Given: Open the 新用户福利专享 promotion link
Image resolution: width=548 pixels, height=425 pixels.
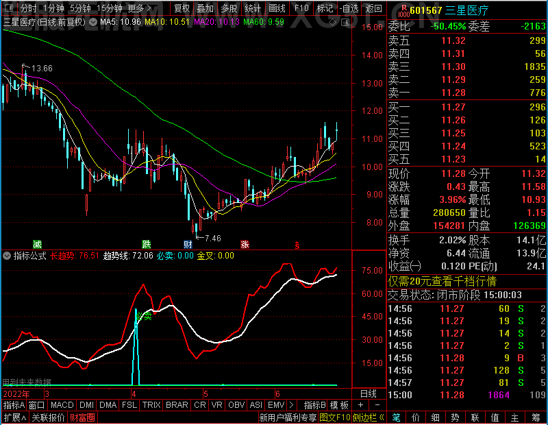Looking at the screenshot, I should point(288,417).
